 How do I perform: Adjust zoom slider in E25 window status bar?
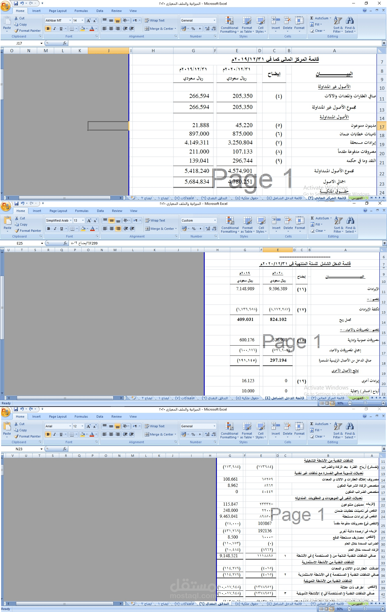[x=365, y=403]
